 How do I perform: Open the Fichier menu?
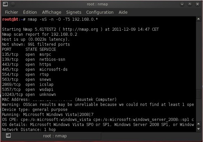pos(11,12)
